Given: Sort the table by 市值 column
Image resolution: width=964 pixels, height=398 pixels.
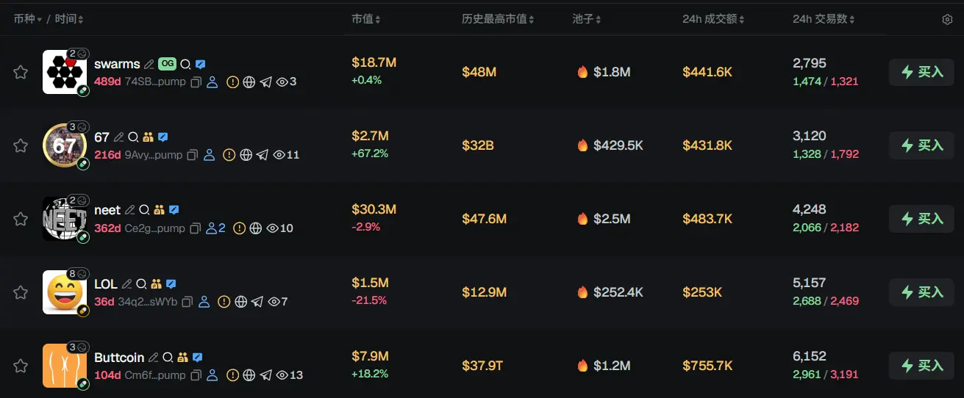Looking at the screenshot, I should coord(365,19).
